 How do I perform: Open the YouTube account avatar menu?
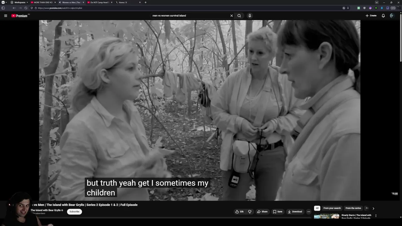392,16
